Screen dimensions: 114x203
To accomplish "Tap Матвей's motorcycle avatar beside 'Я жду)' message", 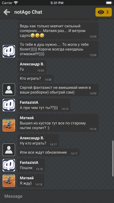I will click(9, 181).
